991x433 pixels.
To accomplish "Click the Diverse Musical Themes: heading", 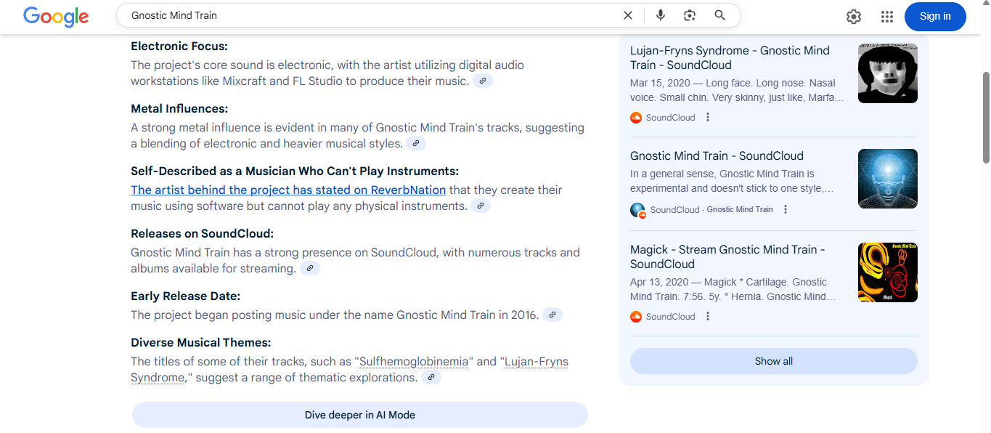I will coord(200,342).
